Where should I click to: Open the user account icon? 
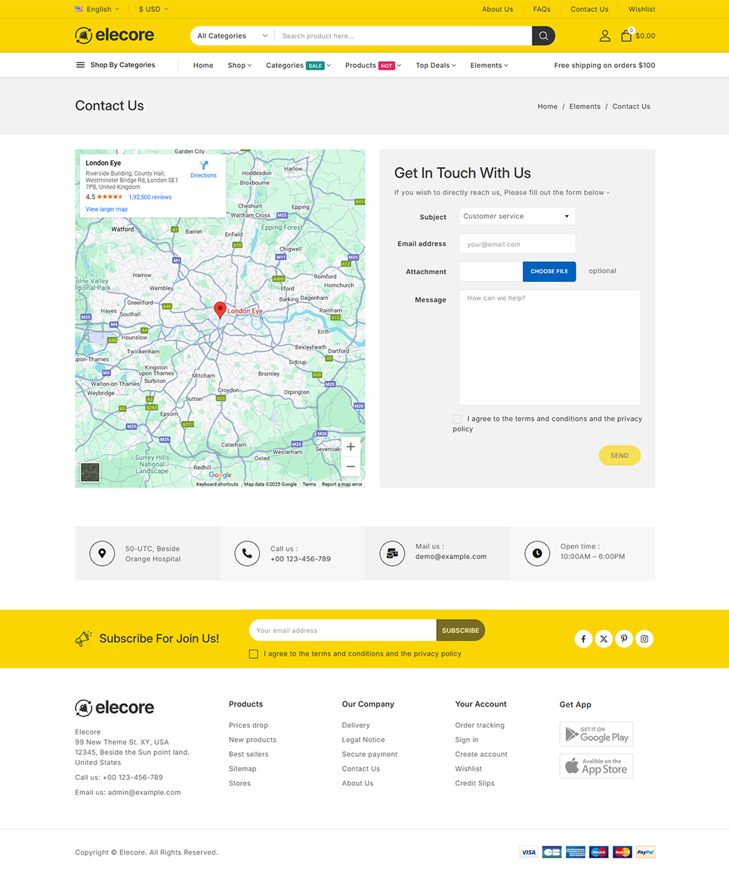pyautogui.click(x=604, y=36)
